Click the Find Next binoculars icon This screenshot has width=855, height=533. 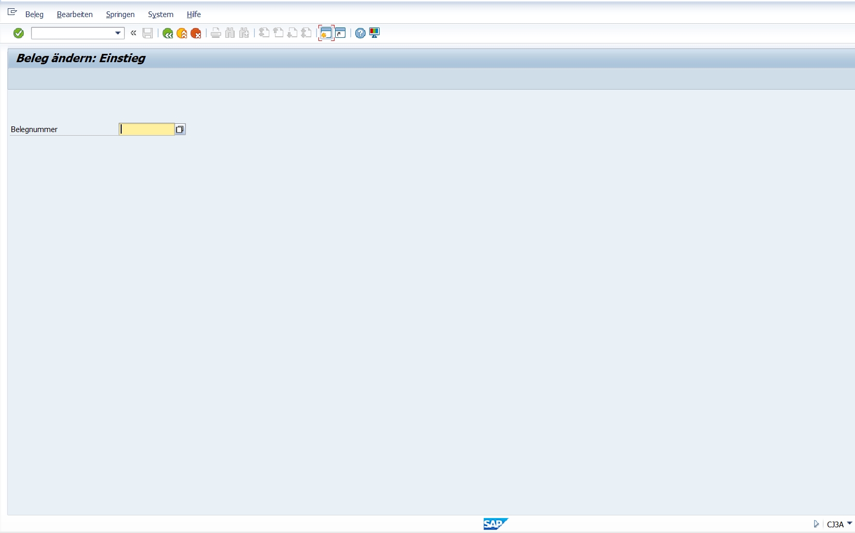(x=244, y=33)
